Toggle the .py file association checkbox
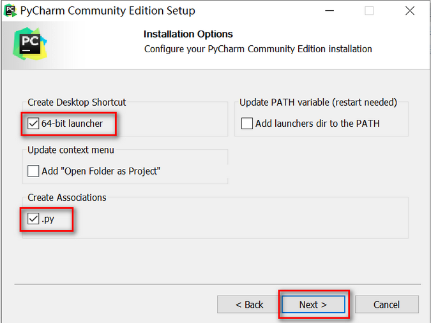This screenshot has width=431, height=323. pos(33,219)
